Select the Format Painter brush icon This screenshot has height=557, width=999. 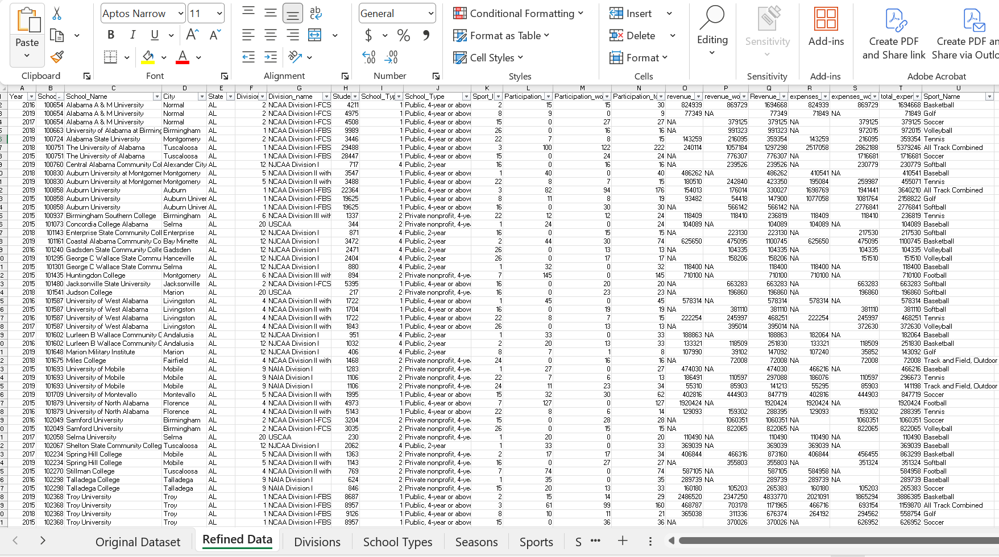pyautogui.click(x=57, y=57)
